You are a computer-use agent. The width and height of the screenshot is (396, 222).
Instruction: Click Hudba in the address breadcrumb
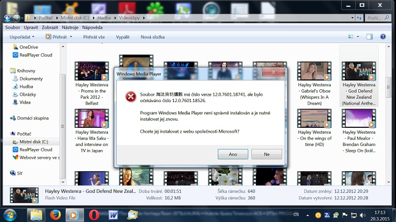104,18
